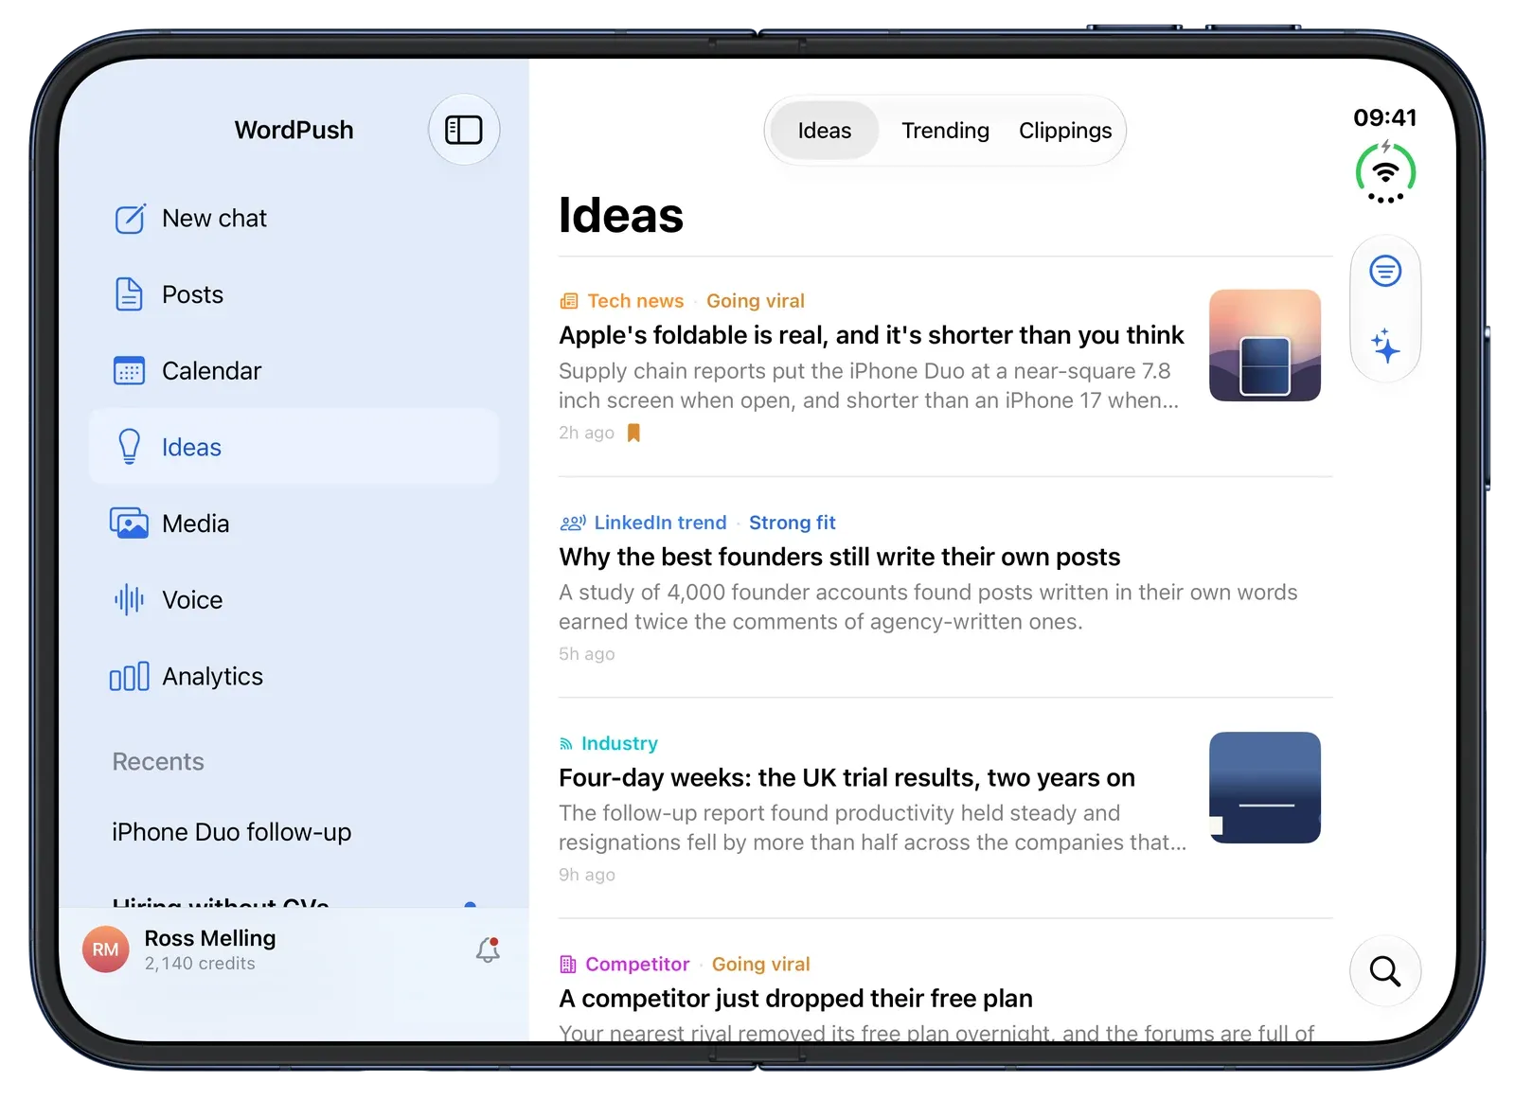Screen dimensions: 1515x1100
Task: Click the Going viral tag on Tech news idea
Action: point(756,301)
